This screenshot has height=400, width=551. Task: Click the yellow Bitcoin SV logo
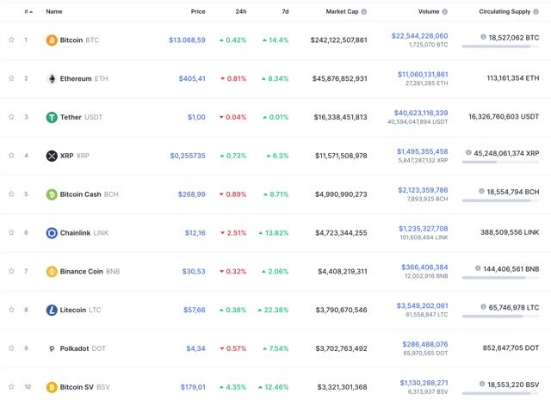tap(52, 387)
